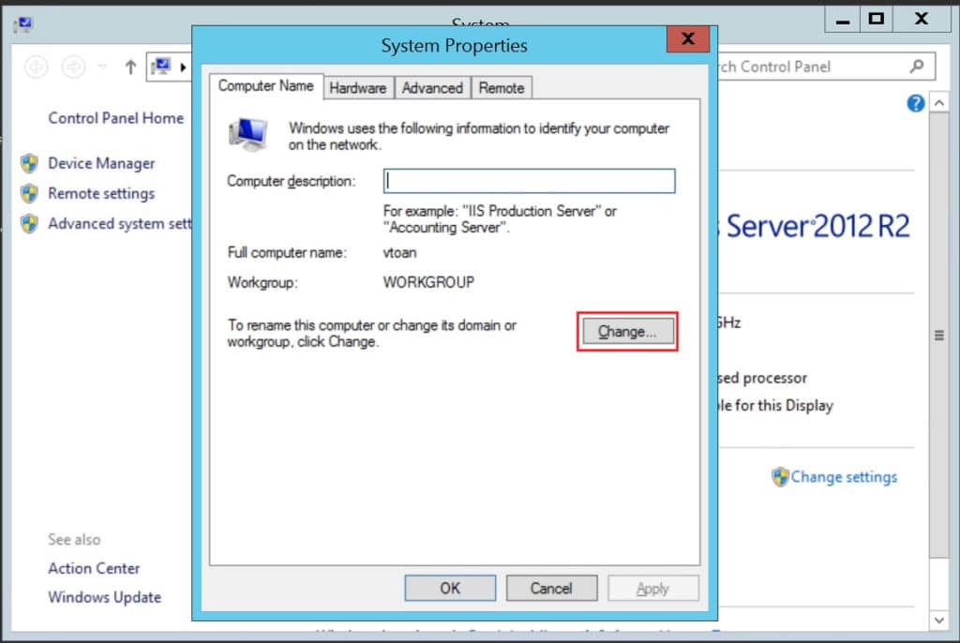Click the search magnifier icon in Control Panel

pos(915,67)
